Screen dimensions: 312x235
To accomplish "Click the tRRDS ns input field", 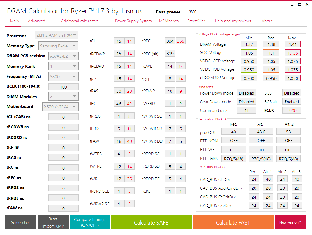I will click(x=63, y=188).
